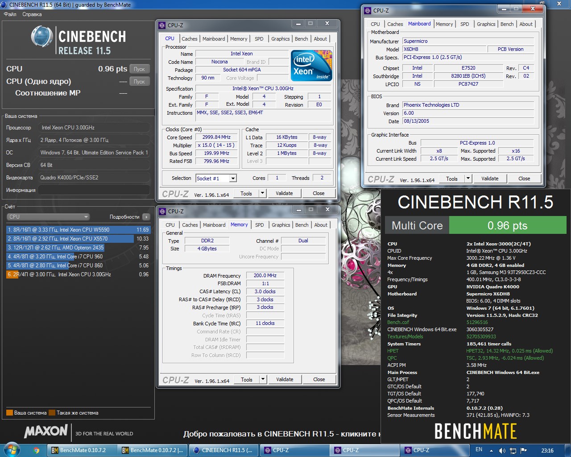Click the Multi Core 0.96 pts green score
Viewport: 571px width, 457px height.
pos(507,225)
